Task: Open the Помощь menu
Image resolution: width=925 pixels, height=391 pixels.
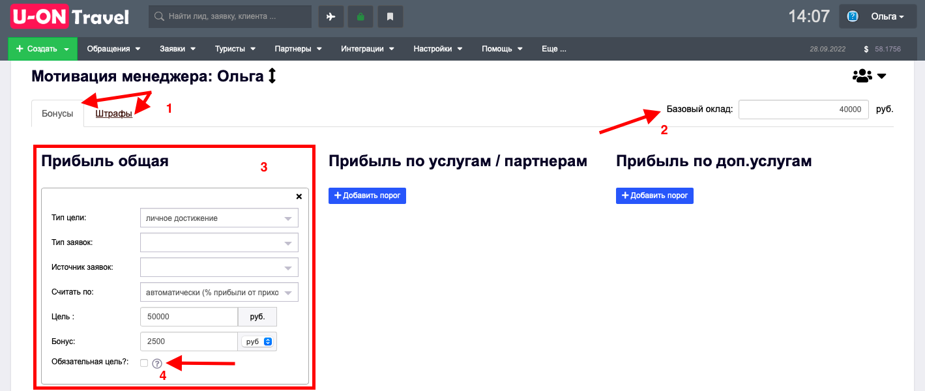Action: (x=502, y=49)
